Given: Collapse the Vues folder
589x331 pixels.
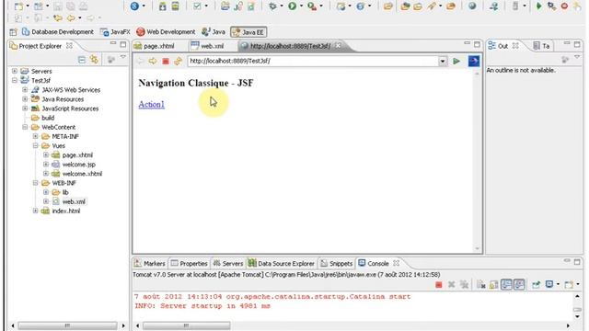Looking at the screenshot, I should click(x=35, y=145).
